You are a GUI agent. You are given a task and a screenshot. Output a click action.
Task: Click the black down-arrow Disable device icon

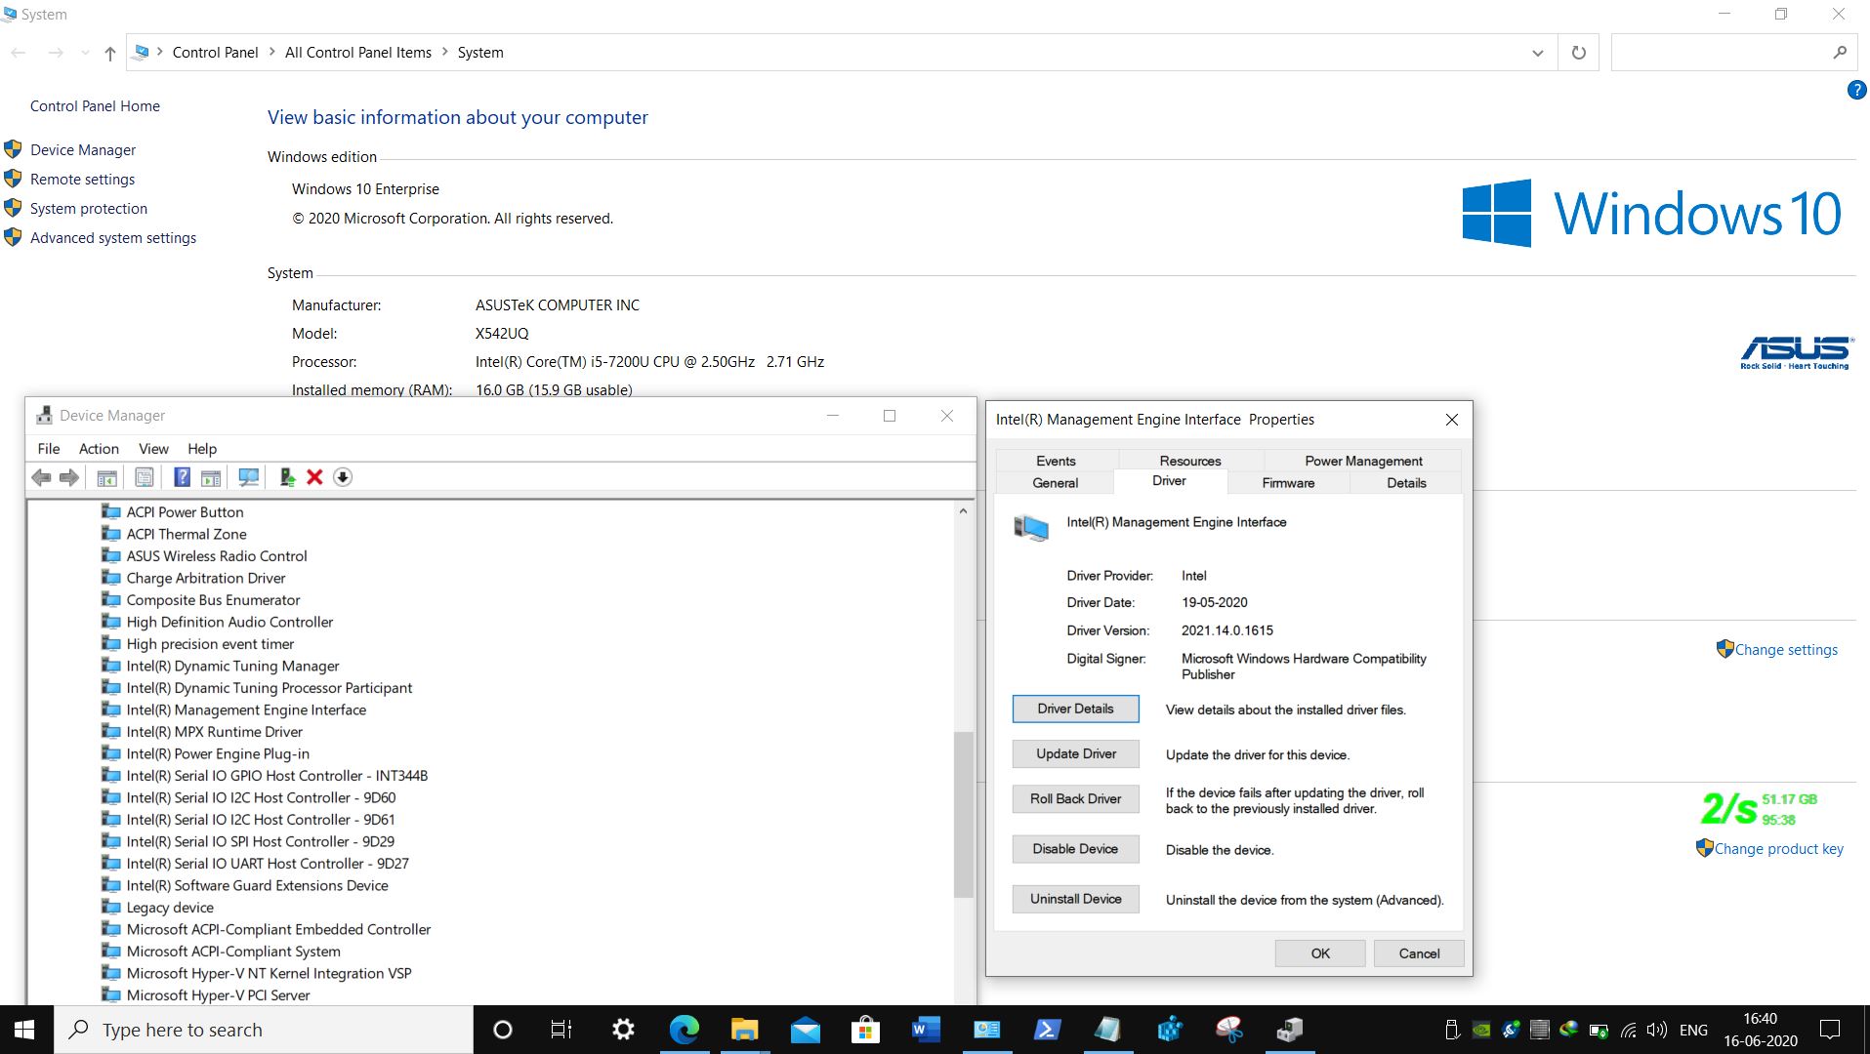[343, 477]
